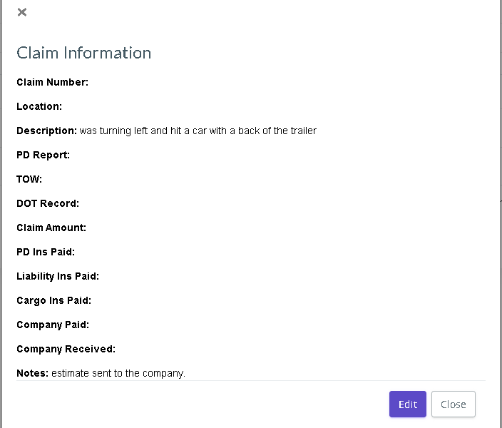Select the Claim Number label
Image resolution: width=502 pixels, height=428 pixels.
(x=53, y=82)
